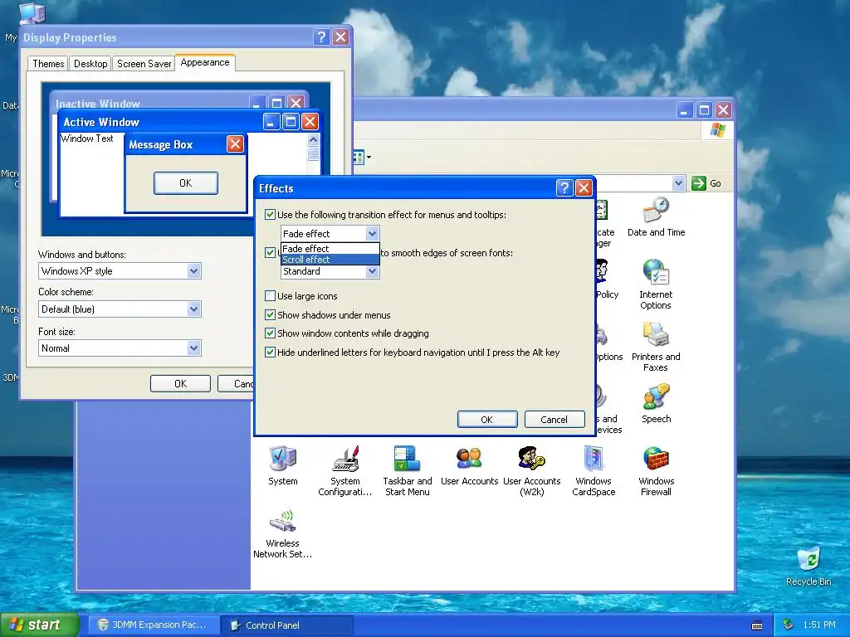Open the Speech control panel icon
Image resolution: width=850 pixels, height=637 pixels.
656,404
